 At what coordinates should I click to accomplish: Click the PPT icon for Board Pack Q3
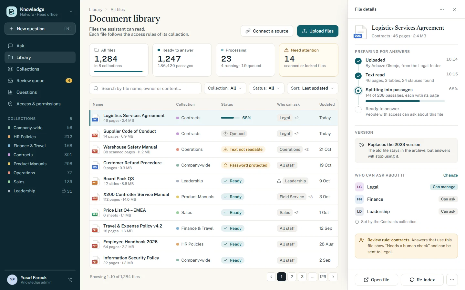[95, 181]
